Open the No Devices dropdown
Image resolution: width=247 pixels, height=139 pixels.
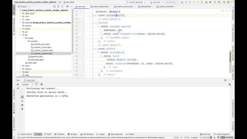172,2
